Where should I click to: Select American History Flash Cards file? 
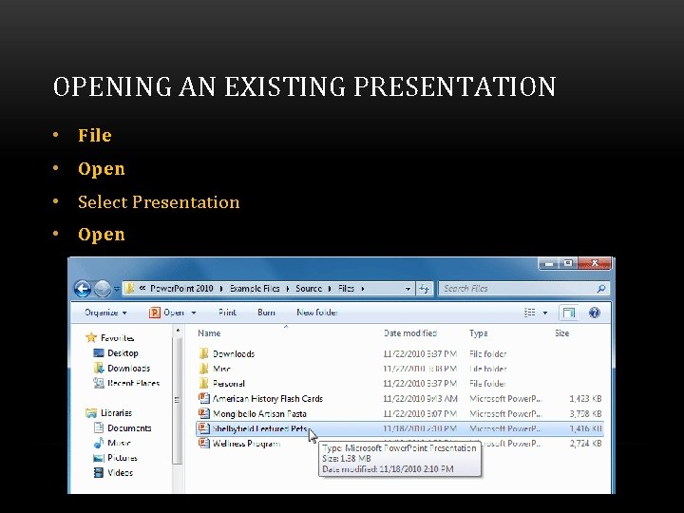[267, 399]
